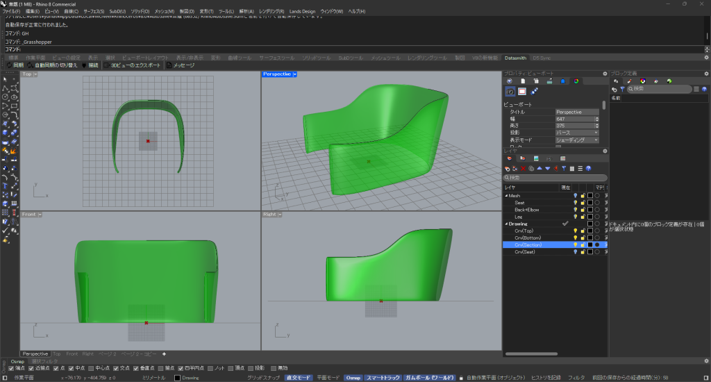This screenshot has height=382, width=711.
Task: Click the color swatch of Crv(Top) layer
Action: point(590,231)
